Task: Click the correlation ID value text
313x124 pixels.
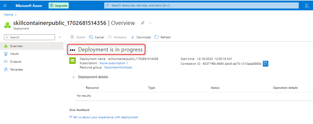Action: [x=232, y=64]
